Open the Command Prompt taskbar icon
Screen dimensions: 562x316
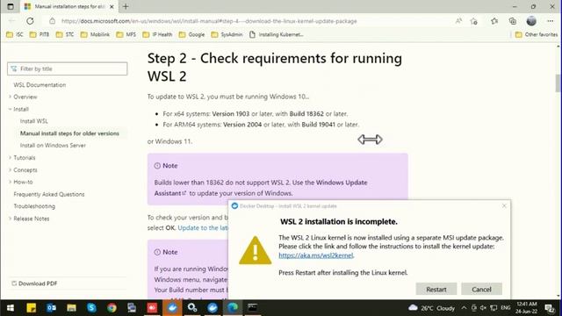[x=253, y=308]
